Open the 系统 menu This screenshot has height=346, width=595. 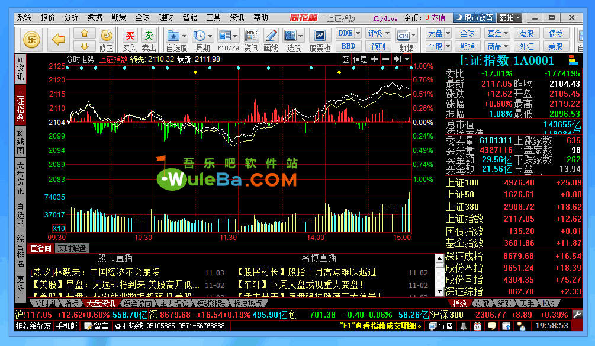[x=24, y=17]
